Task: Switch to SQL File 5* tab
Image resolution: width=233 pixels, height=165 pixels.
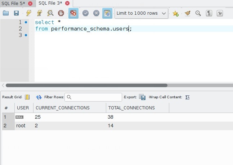Action: (13, 3)
